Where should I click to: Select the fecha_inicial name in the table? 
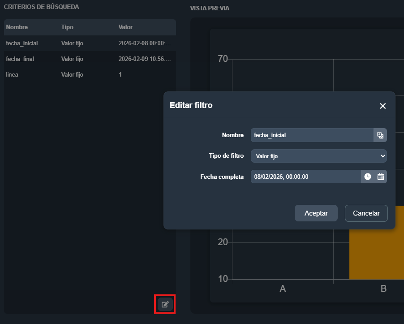(22, 43)
